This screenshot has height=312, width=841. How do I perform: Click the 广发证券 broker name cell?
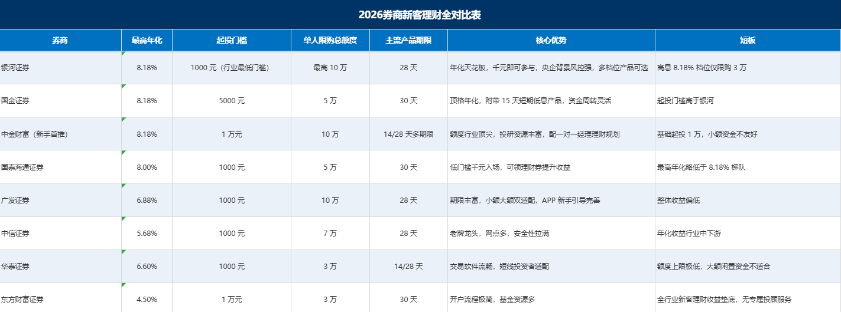(60, 201)
